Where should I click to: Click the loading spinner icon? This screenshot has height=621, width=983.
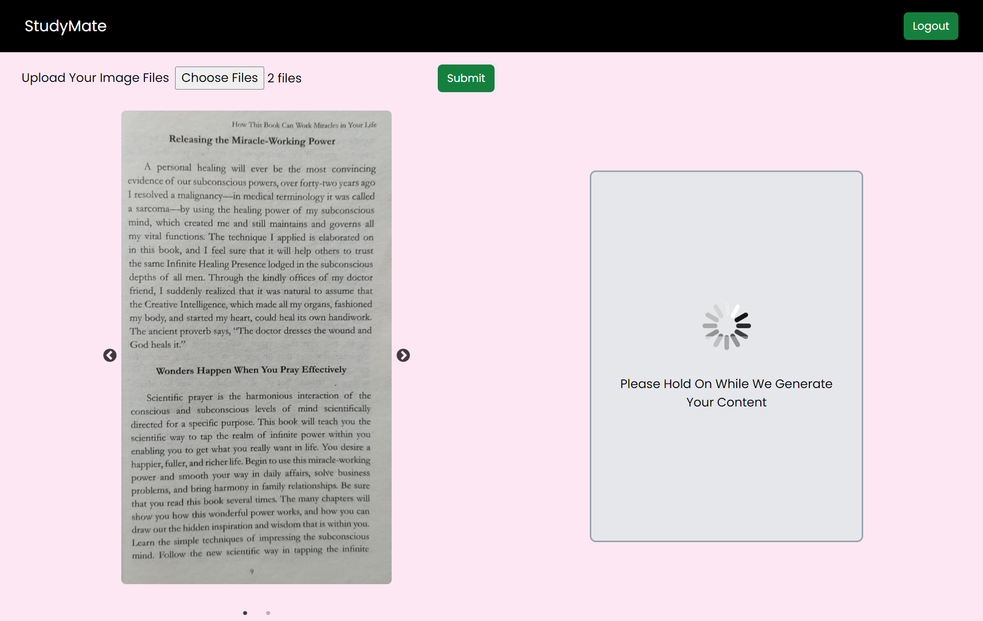tap(726, 326)
